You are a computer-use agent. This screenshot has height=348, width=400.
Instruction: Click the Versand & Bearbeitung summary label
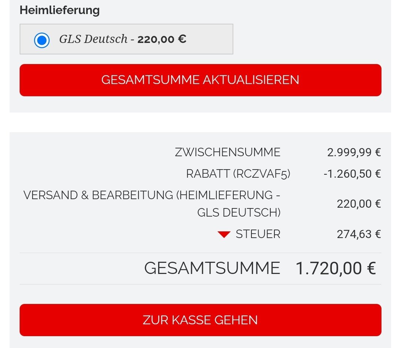[152, 195]
